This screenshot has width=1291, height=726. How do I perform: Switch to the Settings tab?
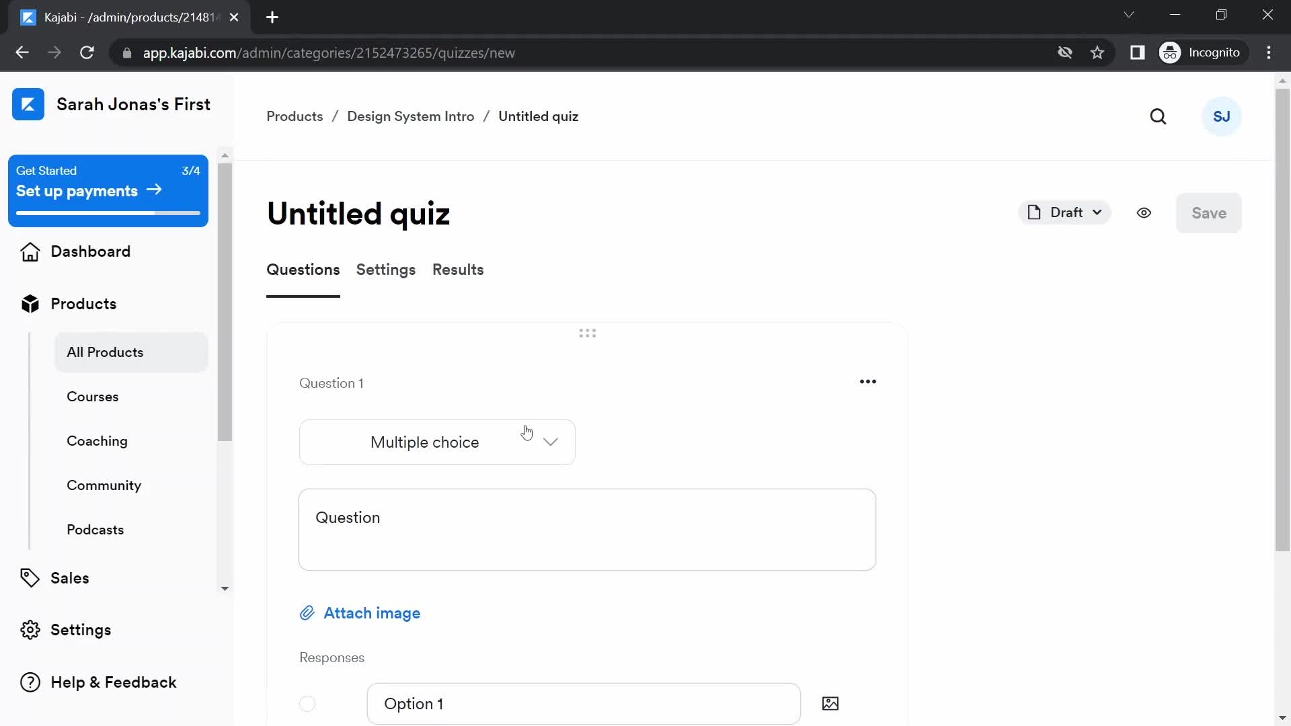386,270
